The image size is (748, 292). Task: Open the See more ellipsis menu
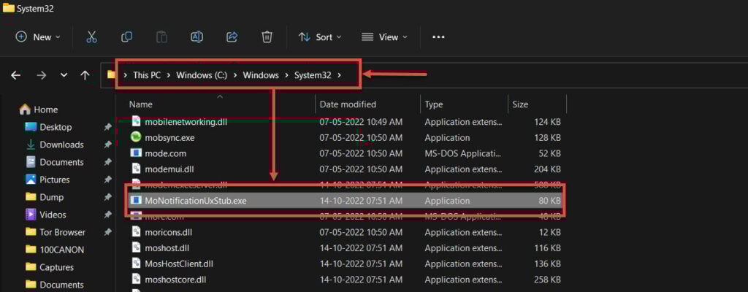pyautogui.click(x=438, y=37)
